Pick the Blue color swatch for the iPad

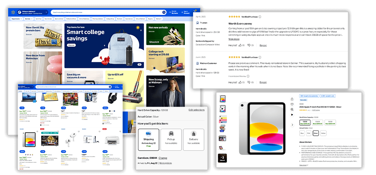301,133
